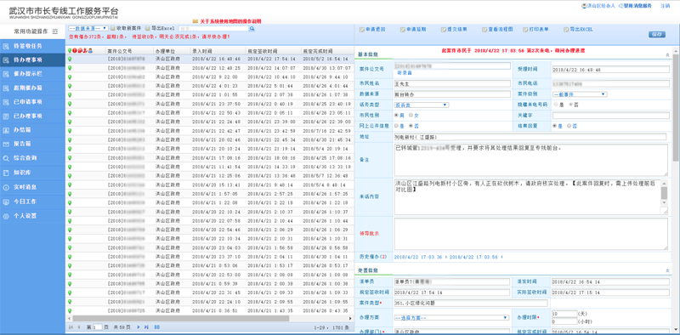The height and width of the screenshot is (335, 680).
Task: Click the 收取新案件 icon
Action: [x=113, y=28]
